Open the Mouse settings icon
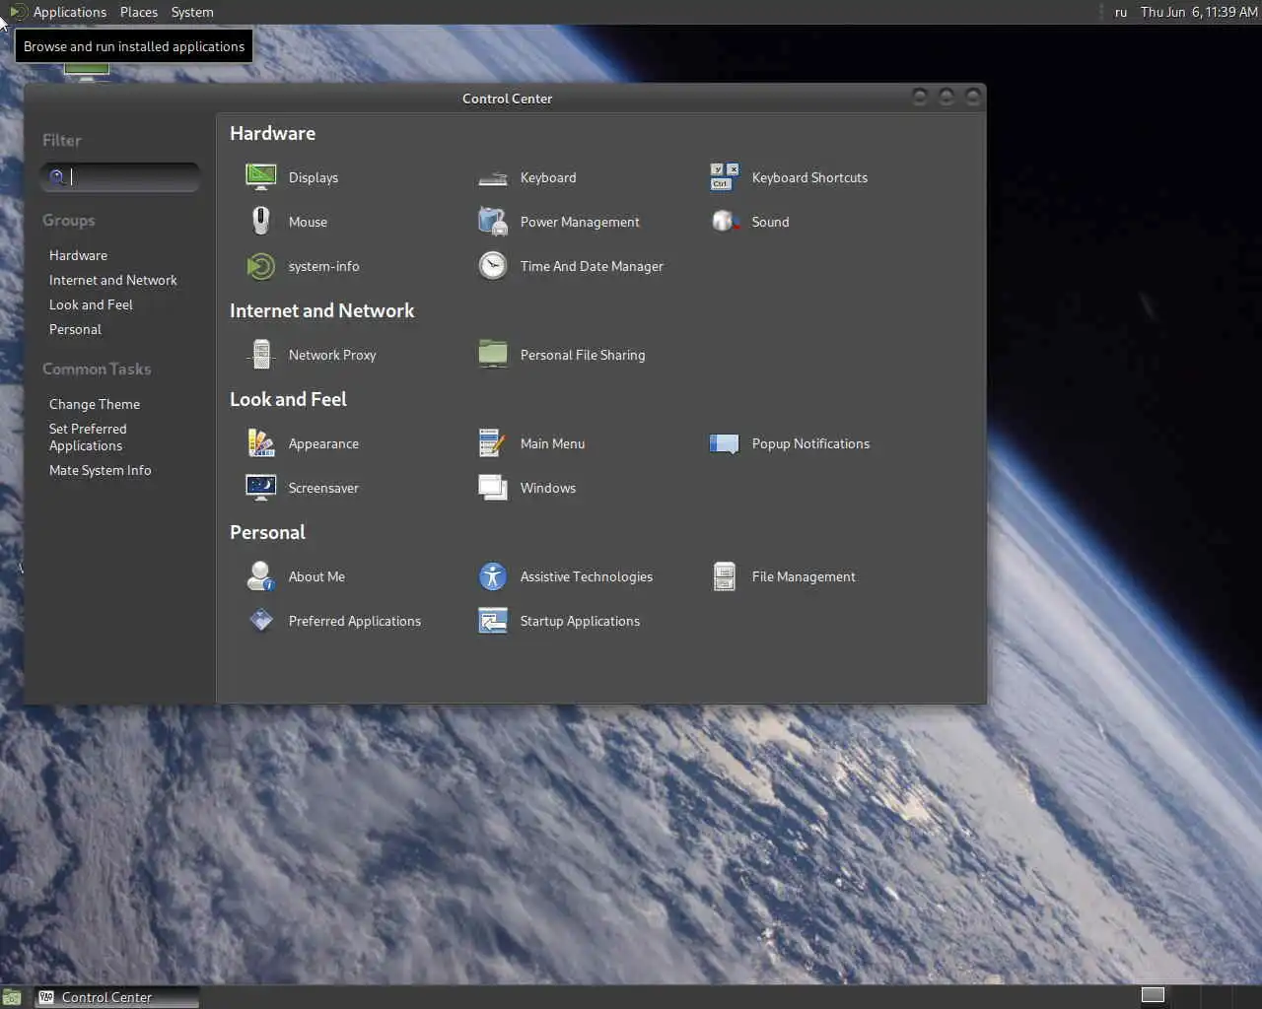Viewport: 1262px width, 1009px height. (x=261, y=222)
